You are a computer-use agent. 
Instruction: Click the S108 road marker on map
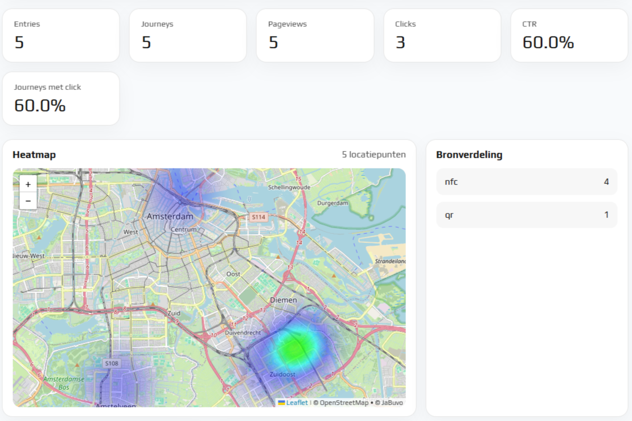(112, 364)
